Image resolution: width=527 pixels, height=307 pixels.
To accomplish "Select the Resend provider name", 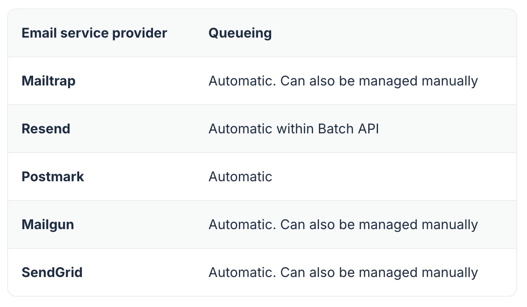I will pos(46,129).
